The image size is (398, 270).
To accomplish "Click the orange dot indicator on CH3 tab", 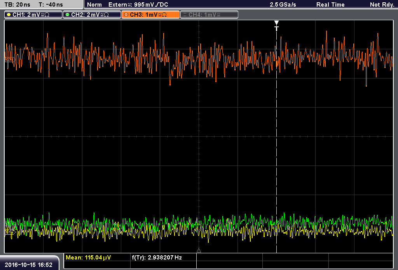I will (126, 15).
